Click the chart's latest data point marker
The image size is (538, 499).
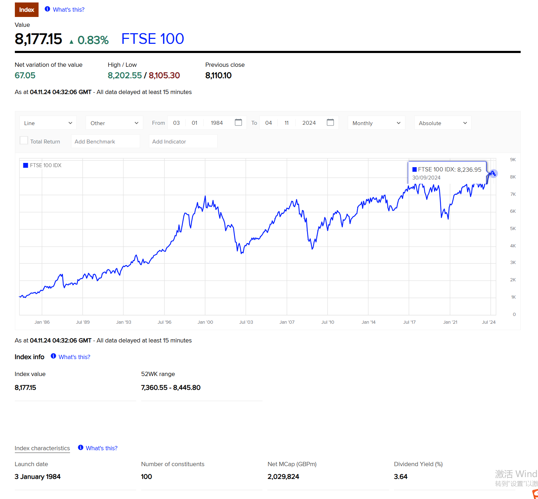[493, 174]
